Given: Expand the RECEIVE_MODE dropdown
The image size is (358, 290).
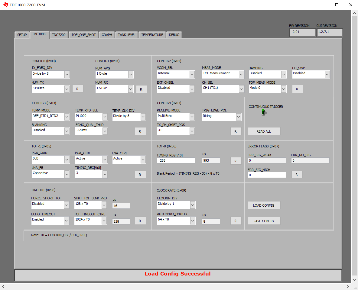Looking at the screenshot, I should 176,117.
